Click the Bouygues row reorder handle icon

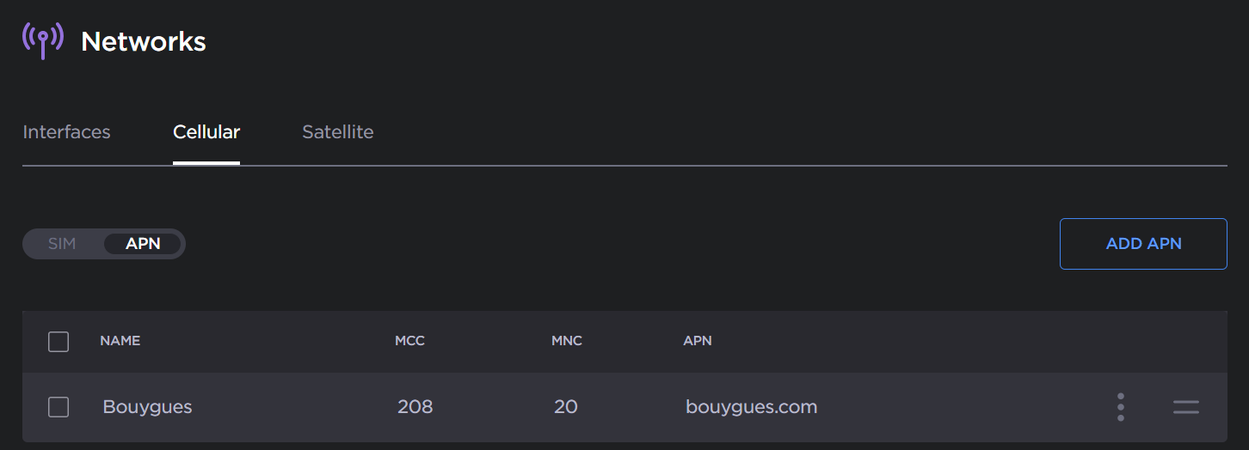tap(1185, 407)
